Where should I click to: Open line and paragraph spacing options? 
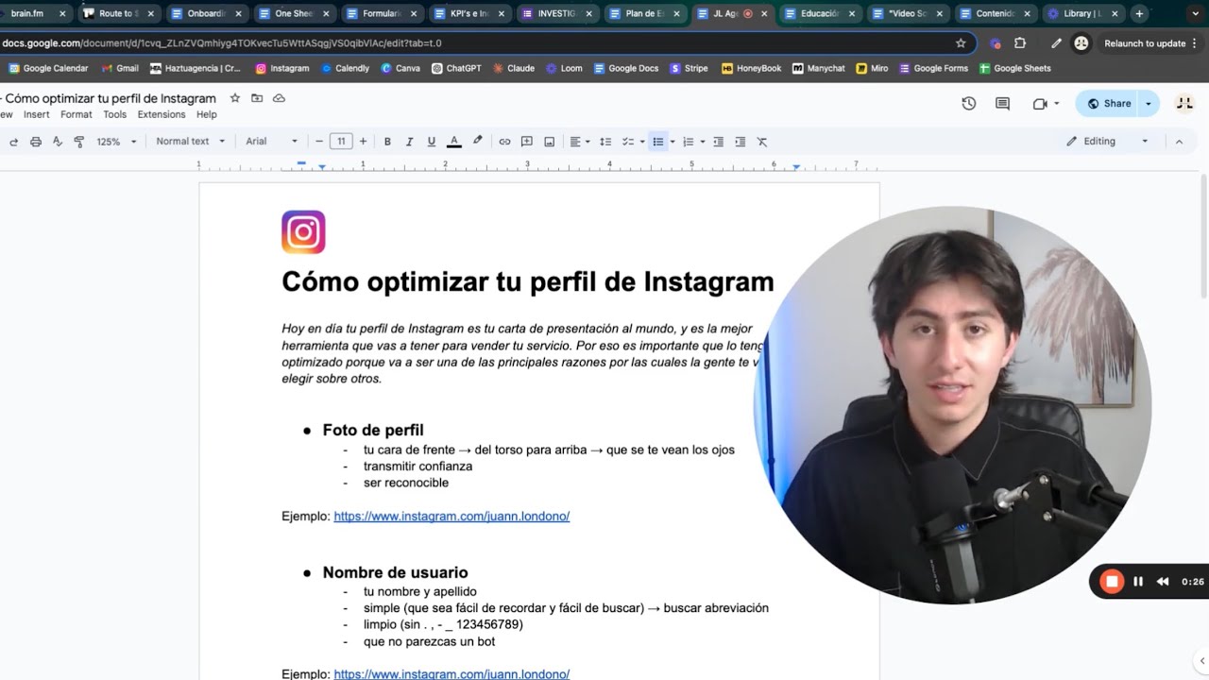click(605, 142)
